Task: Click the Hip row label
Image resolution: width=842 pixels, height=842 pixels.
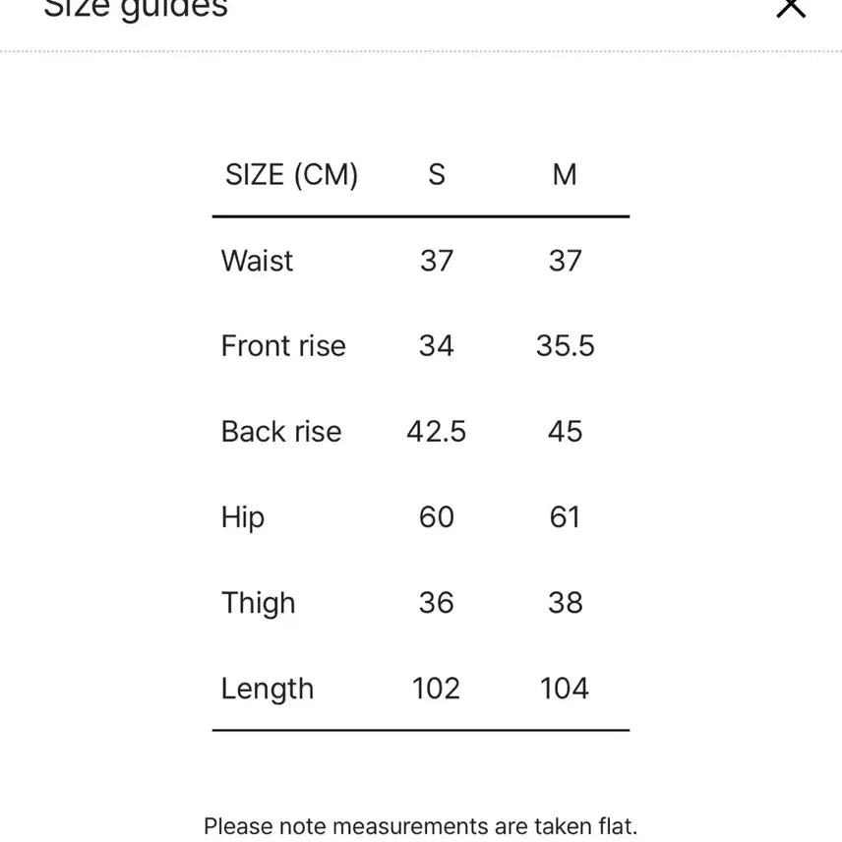Action: tap(243, 518)
